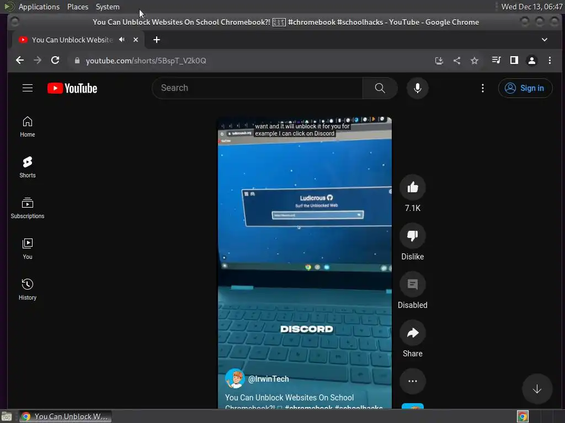Open the Applications menu
This screenshot has width=565, height=423.
click(39, 7)
